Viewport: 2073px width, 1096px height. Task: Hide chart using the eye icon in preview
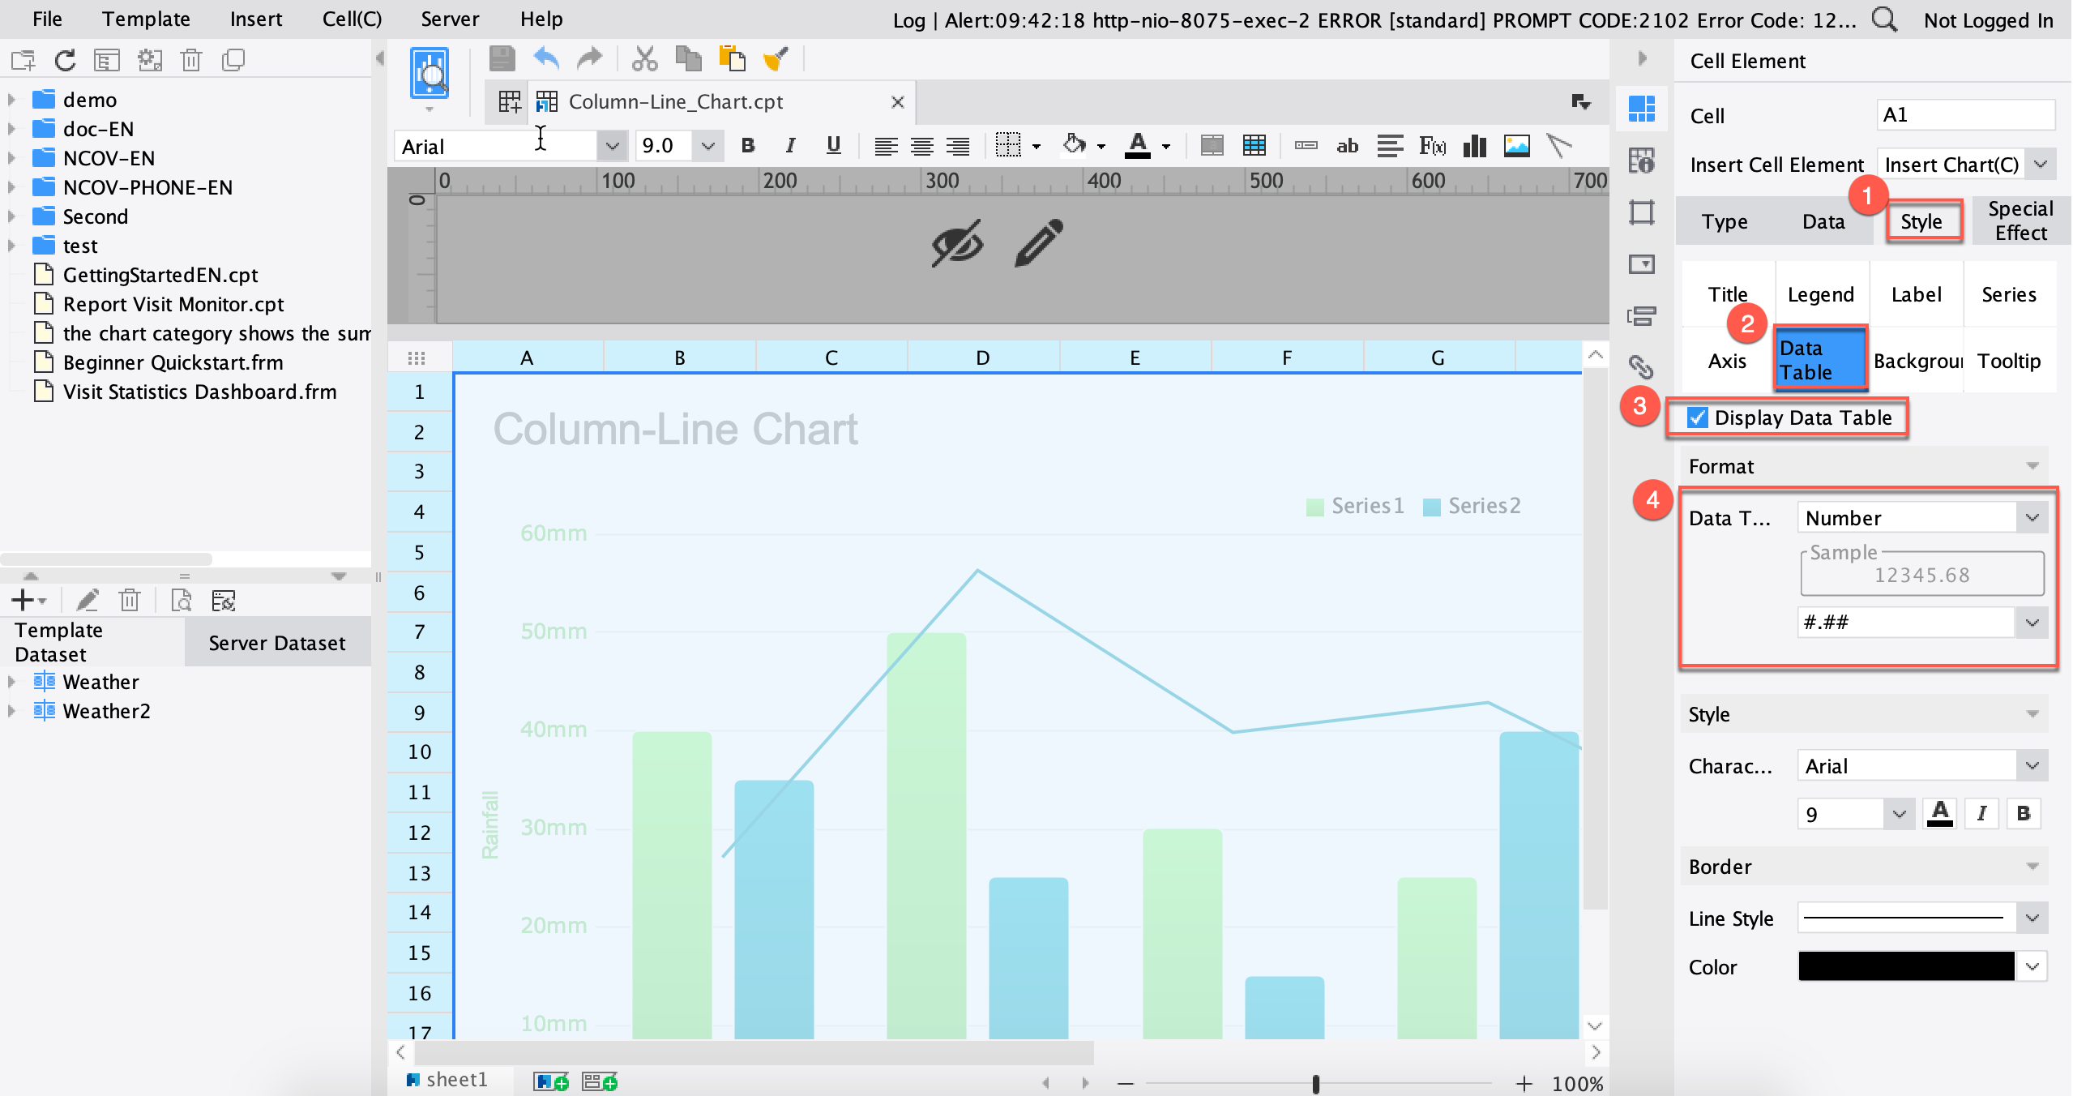[956, 243]
